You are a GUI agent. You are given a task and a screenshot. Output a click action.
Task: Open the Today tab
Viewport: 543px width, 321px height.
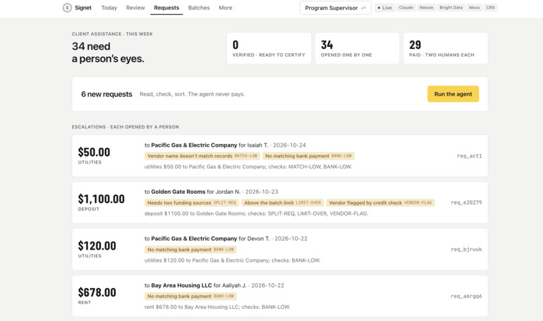109,7
